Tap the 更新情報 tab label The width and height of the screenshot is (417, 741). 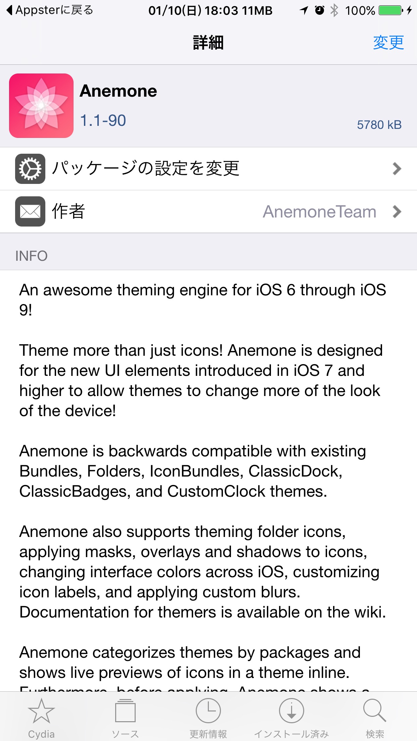pos(208,734)
